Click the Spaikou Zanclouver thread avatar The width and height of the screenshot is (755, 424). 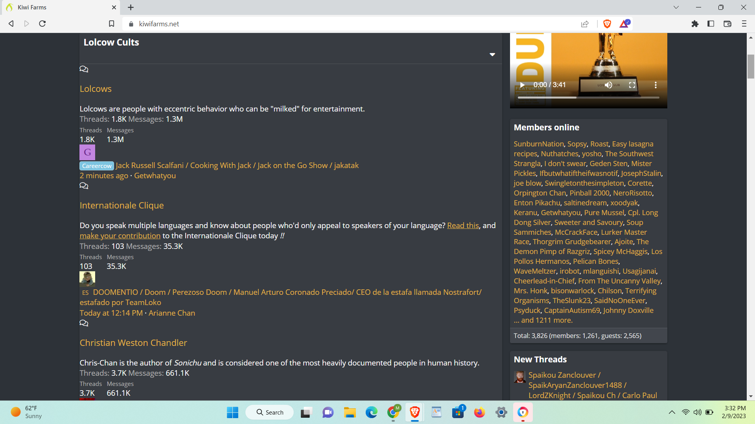pyautogui.click(x=519, y=377)
